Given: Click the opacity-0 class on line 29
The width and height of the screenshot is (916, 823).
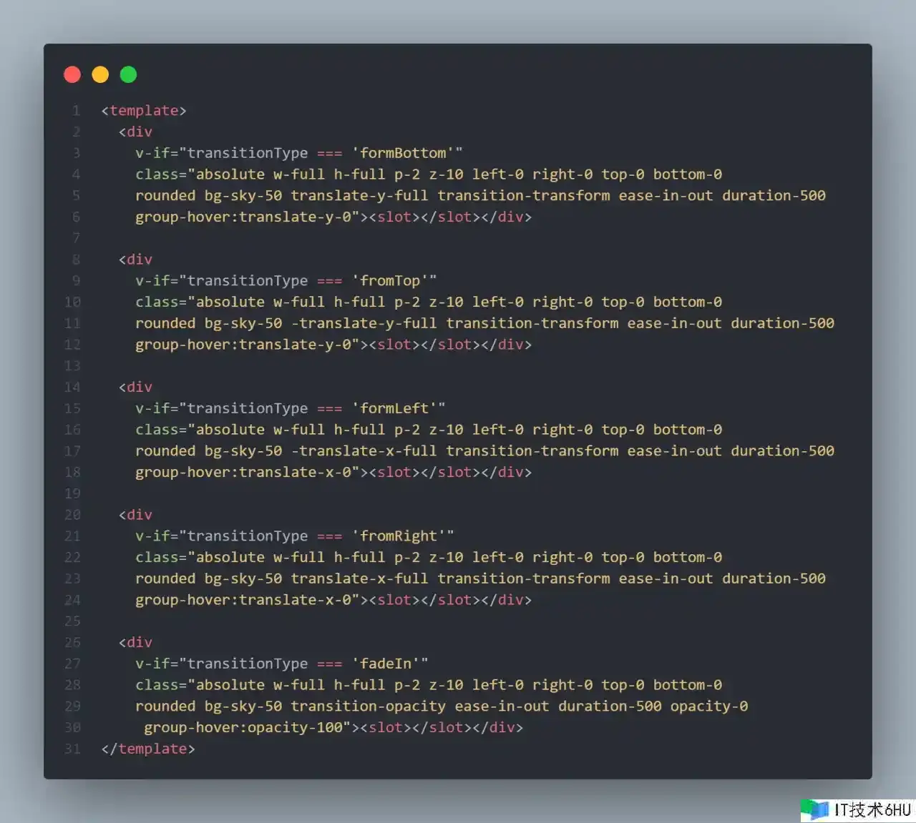Looking at the screenshot, I should click(x=708, y=706).
